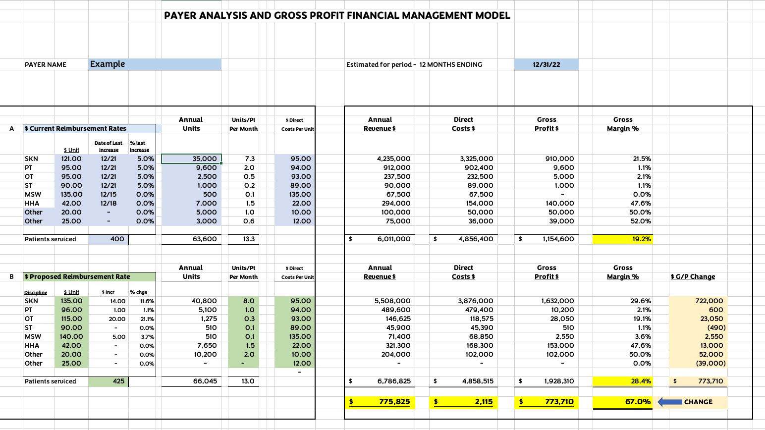The width and height of the screenshot is (765, 430).
Task: Click the MSW 140.00 proposed rate cell
Action: (71, 336)
